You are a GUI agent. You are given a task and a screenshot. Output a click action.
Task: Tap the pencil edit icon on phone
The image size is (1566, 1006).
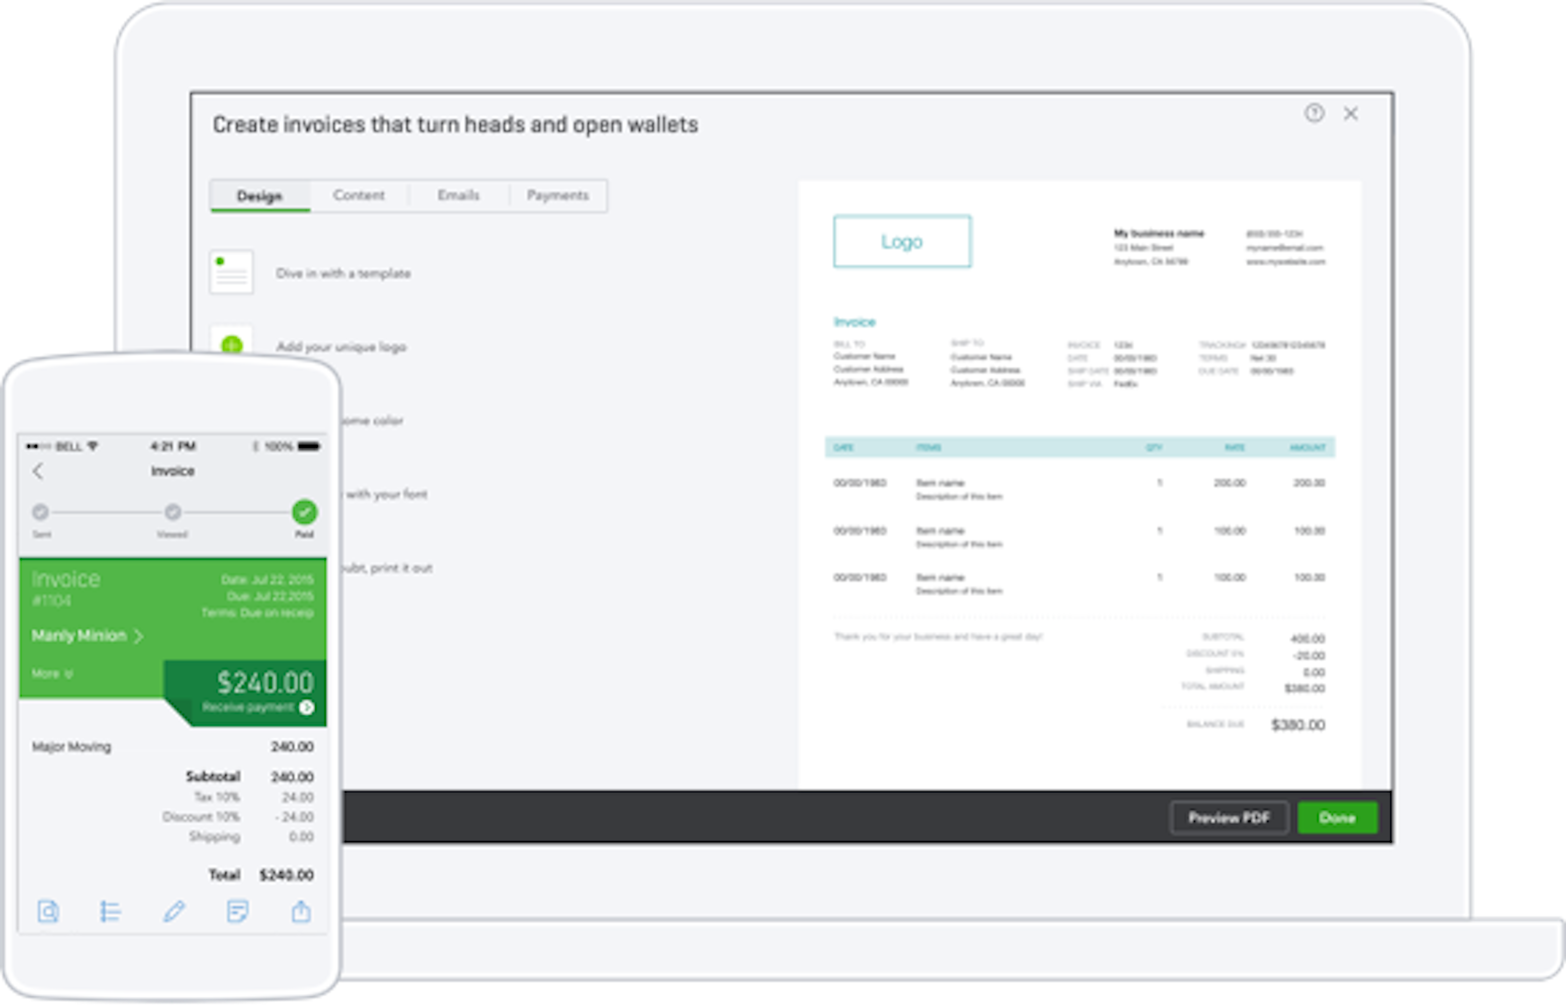174,911
